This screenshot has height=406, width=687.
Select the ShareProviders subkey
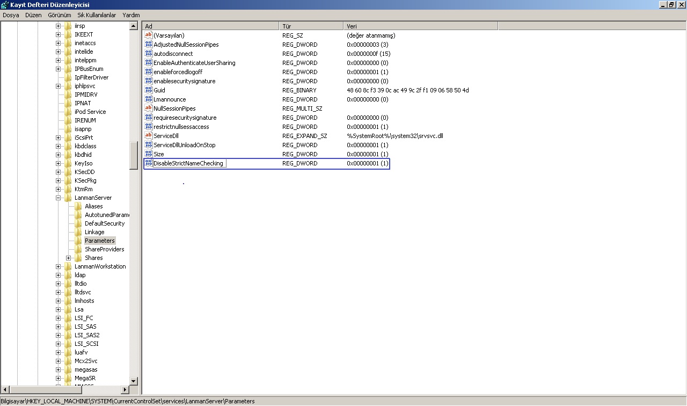(104, 249)
